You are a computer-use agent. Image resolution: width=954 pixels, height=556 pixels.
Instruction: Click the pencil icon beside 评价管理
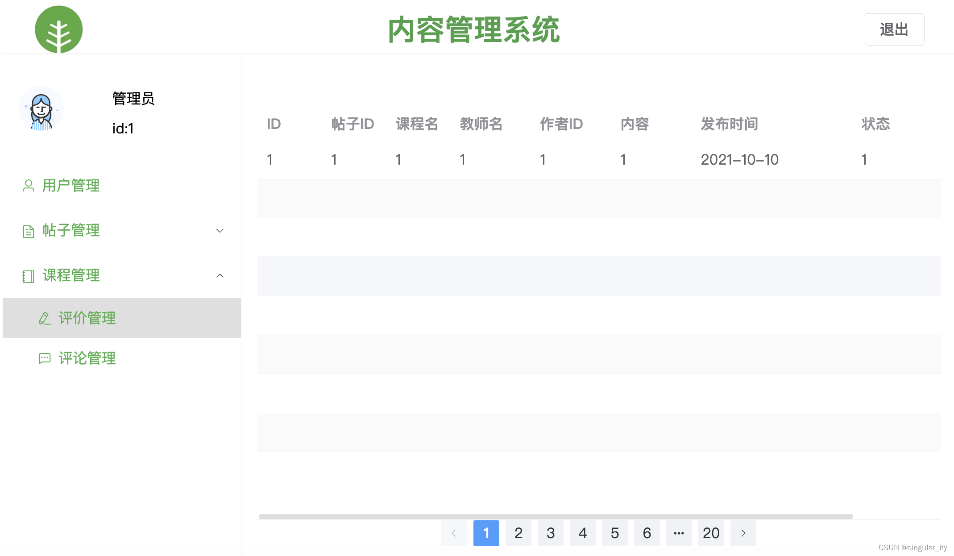click(x=44, y=318)
